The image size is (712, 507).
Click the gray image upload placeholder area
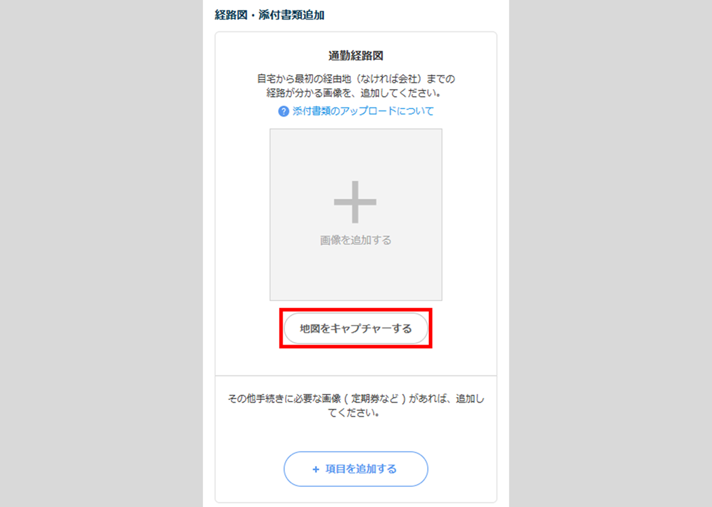pos(355,214)
